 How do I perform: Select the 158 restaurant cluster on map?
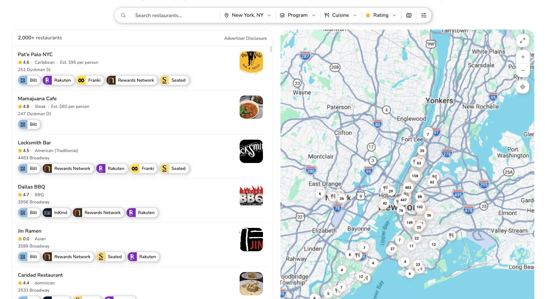point(415,176)
